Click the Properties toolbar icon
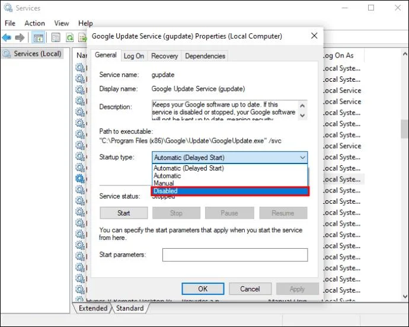The height and width of the screenshot is (327, 409). click(x=56, y=38)
